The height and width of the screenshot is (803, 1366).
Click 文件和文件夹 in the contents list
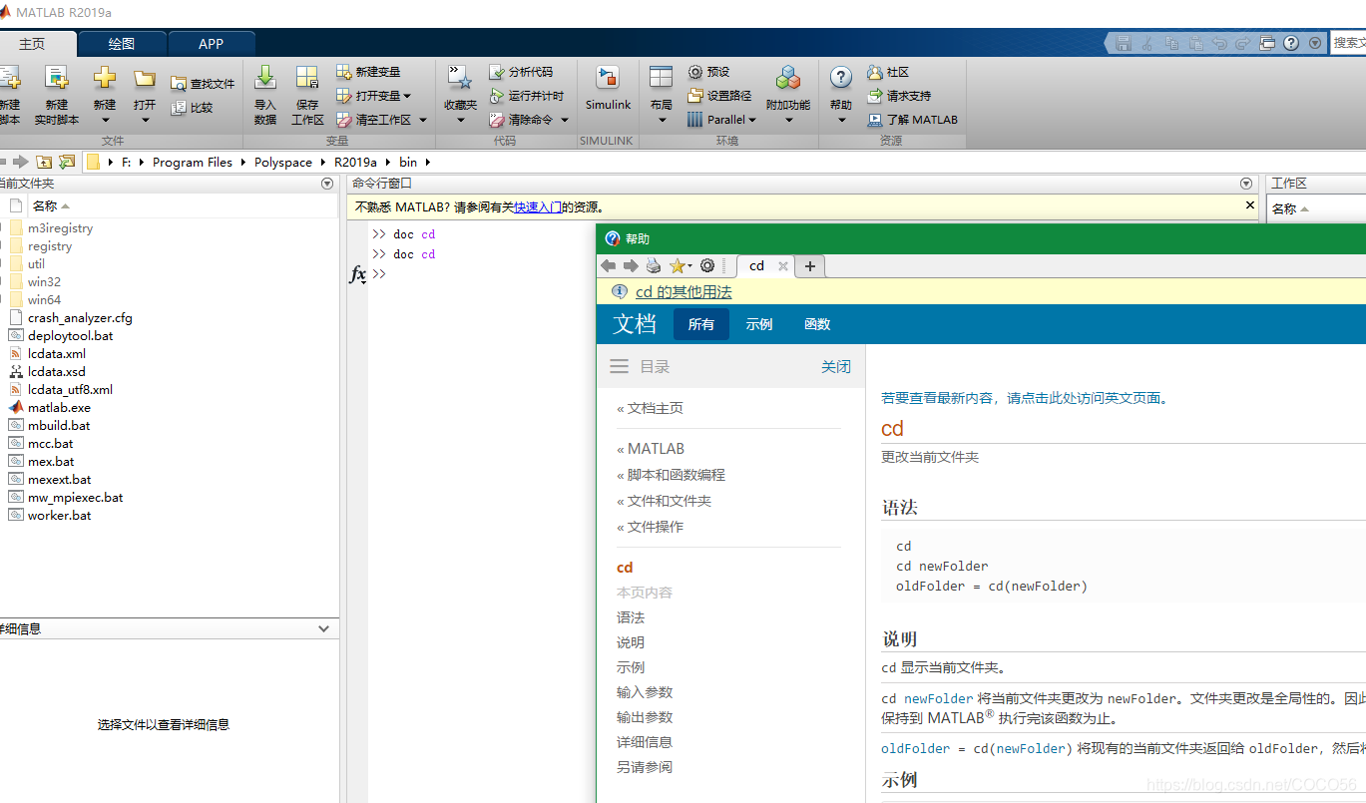(x=670, y=501)
